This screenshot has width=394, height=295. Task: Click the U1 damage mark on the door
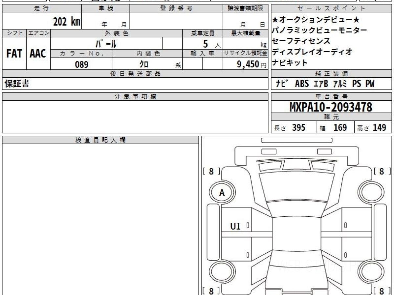(x=235, y=226)
